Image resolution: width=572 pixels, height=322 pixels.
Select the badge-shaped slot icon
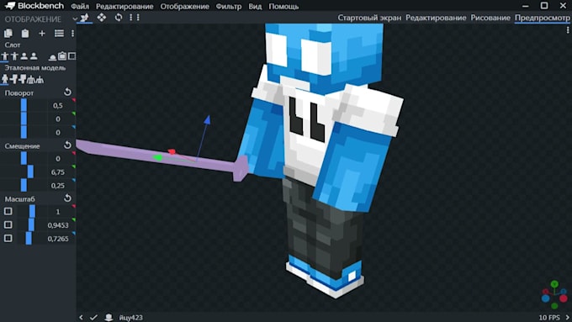point(62,56)
